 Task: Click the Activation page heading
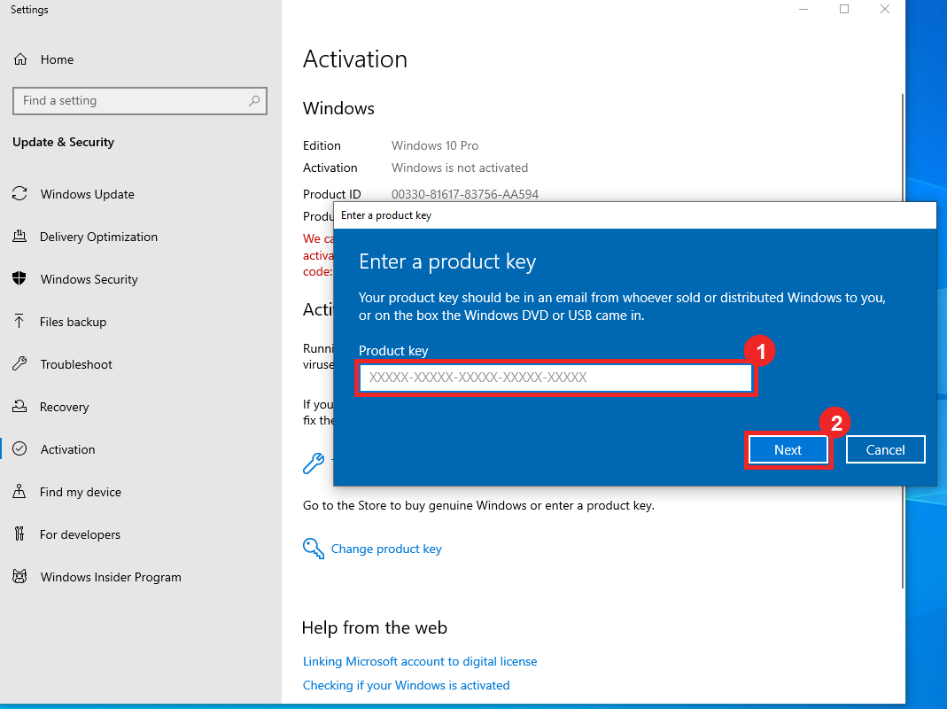click(355, 59)
